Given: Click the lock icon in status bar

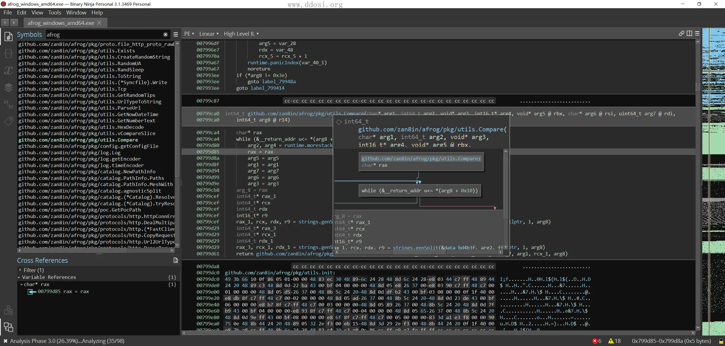Looking at the screenshot, I should [x=721, y=341].
